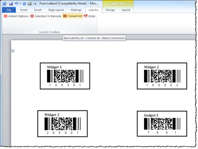Switch to the Home tab
The image size is (198, 149).
click(x=23, y=10)
